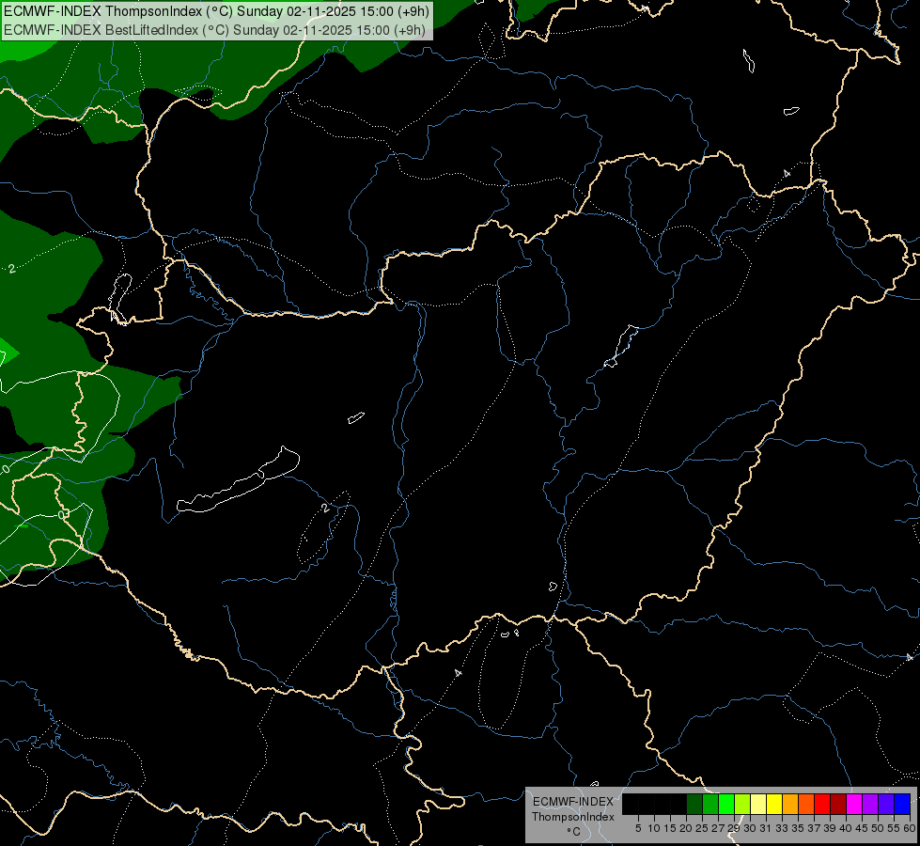Choose the orange 33–35 legend swatch
The image size is (920, 846).
coord(790,804)
